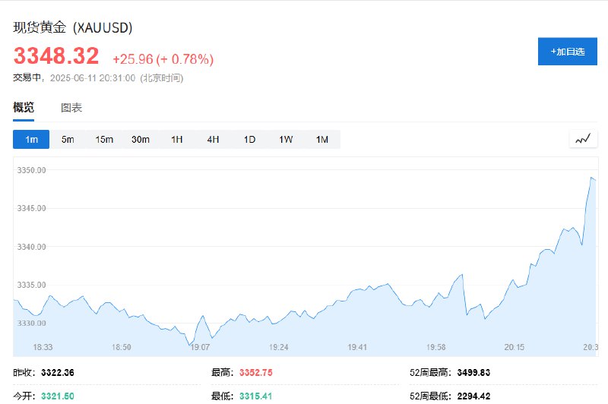Toggle the line chart type icon
608x404 pixels.
tap(583, 139)
